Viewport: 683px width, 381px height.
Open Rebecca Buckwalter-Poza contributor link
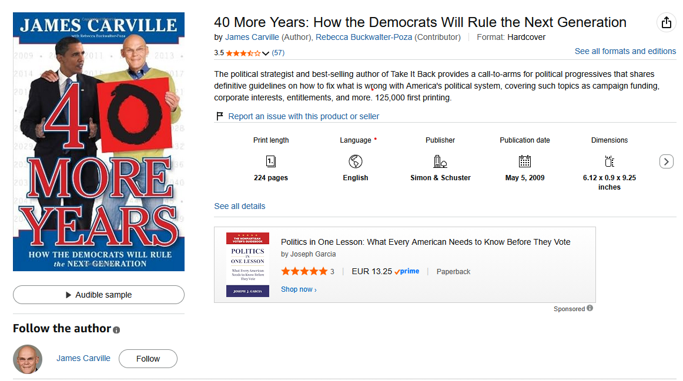[364, 38]
